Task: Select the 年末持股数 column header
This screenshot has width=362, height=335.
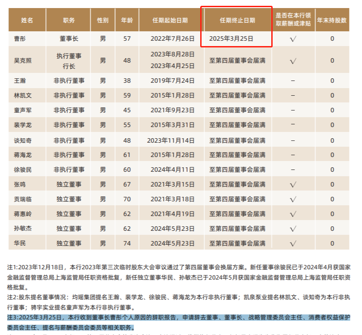Action: click(332, 21)
